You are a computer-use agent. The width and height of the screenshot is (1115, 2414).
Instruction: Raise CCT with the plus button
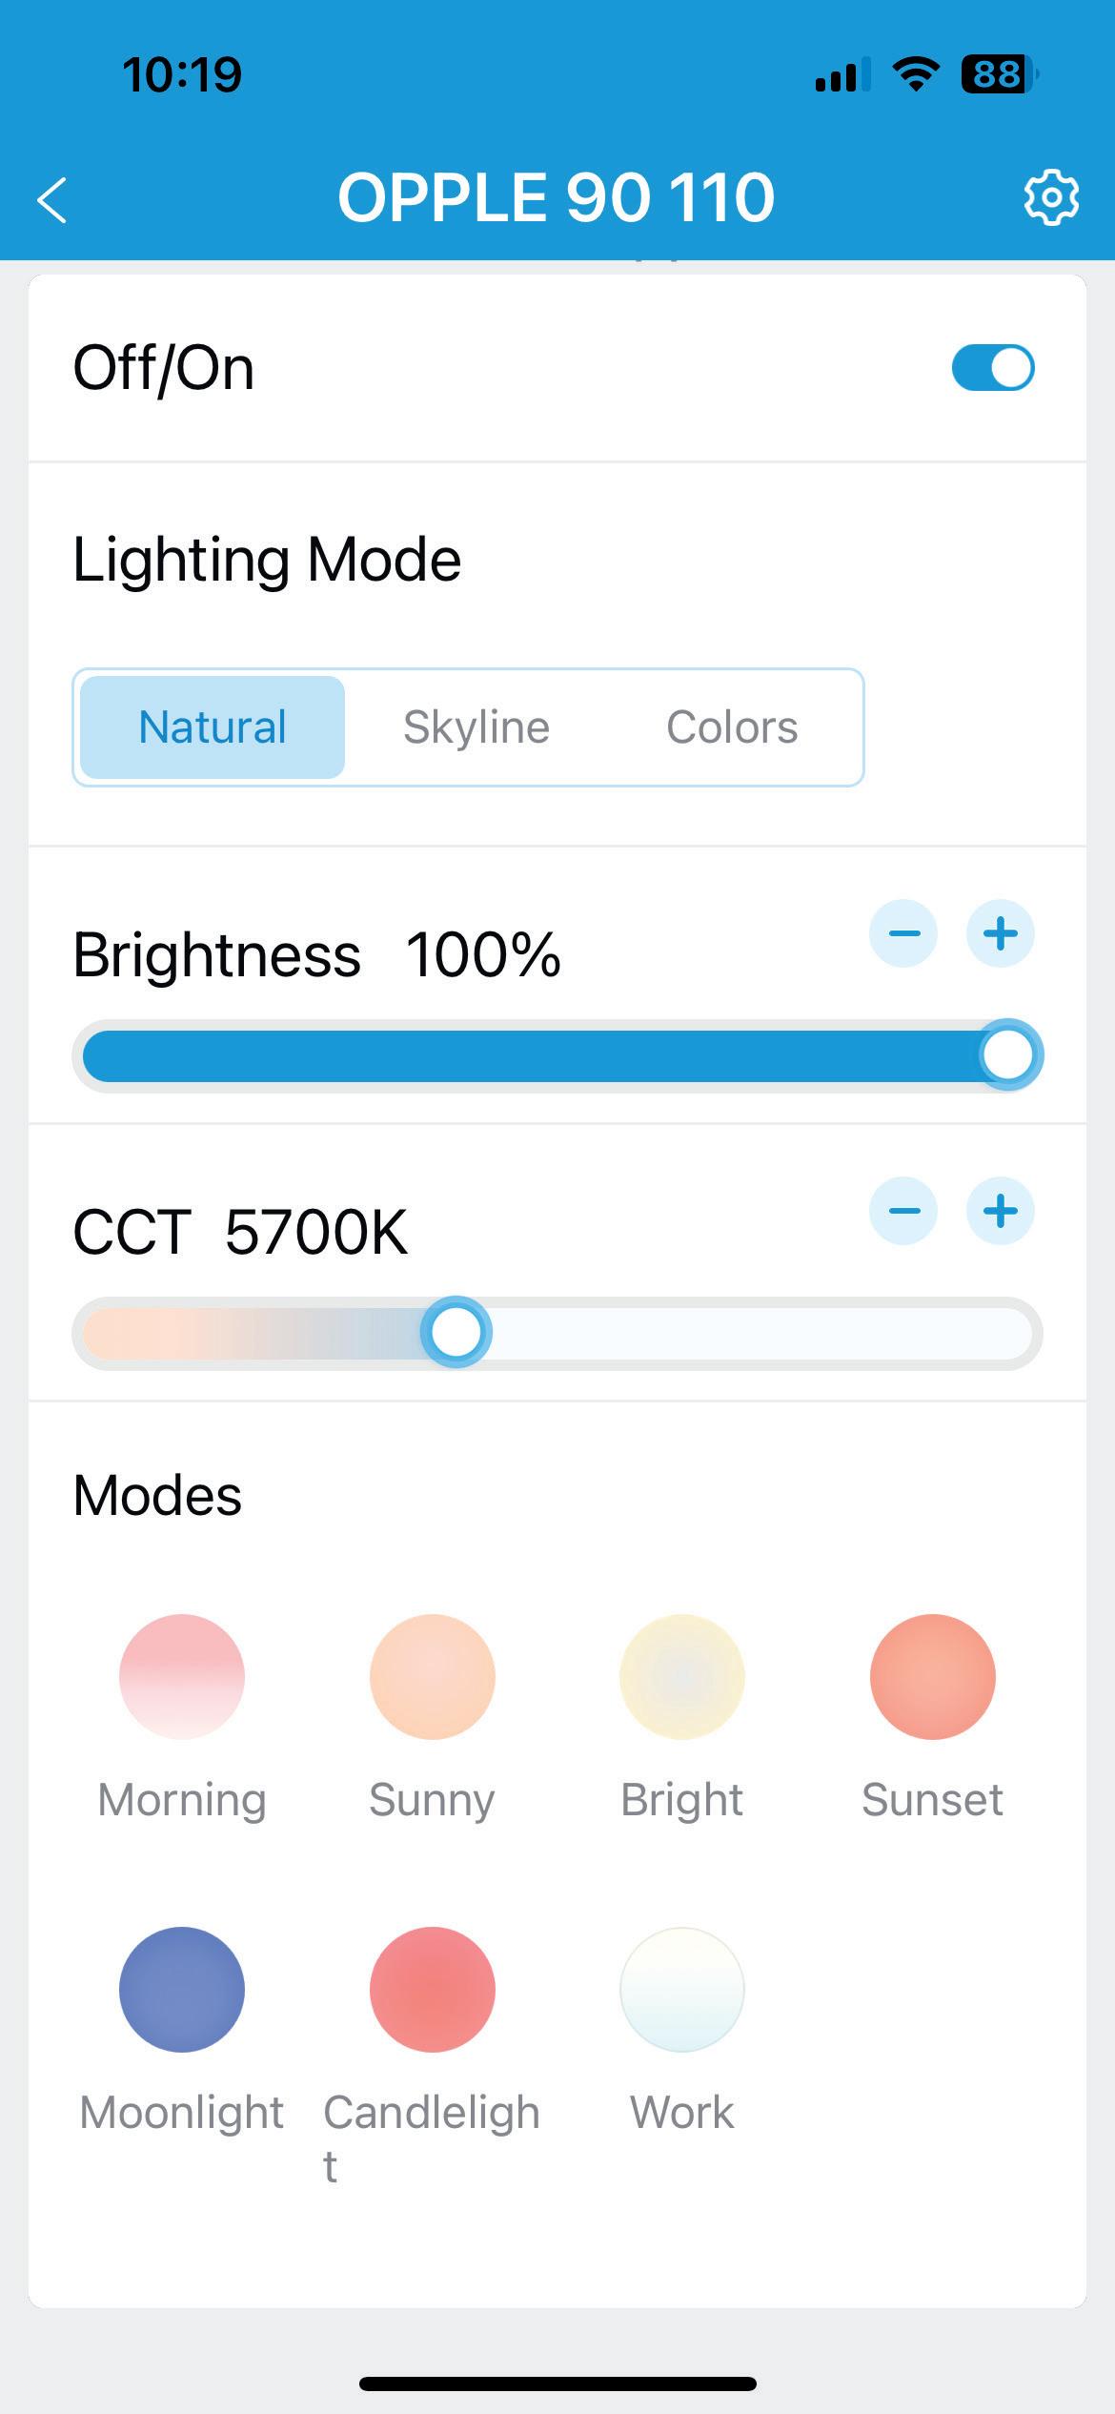click(1000, 1212)
